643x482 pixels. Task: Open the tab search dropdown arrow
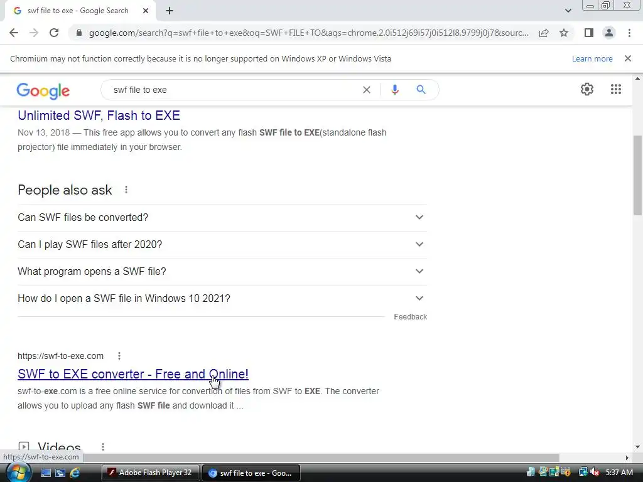[568, 11]
